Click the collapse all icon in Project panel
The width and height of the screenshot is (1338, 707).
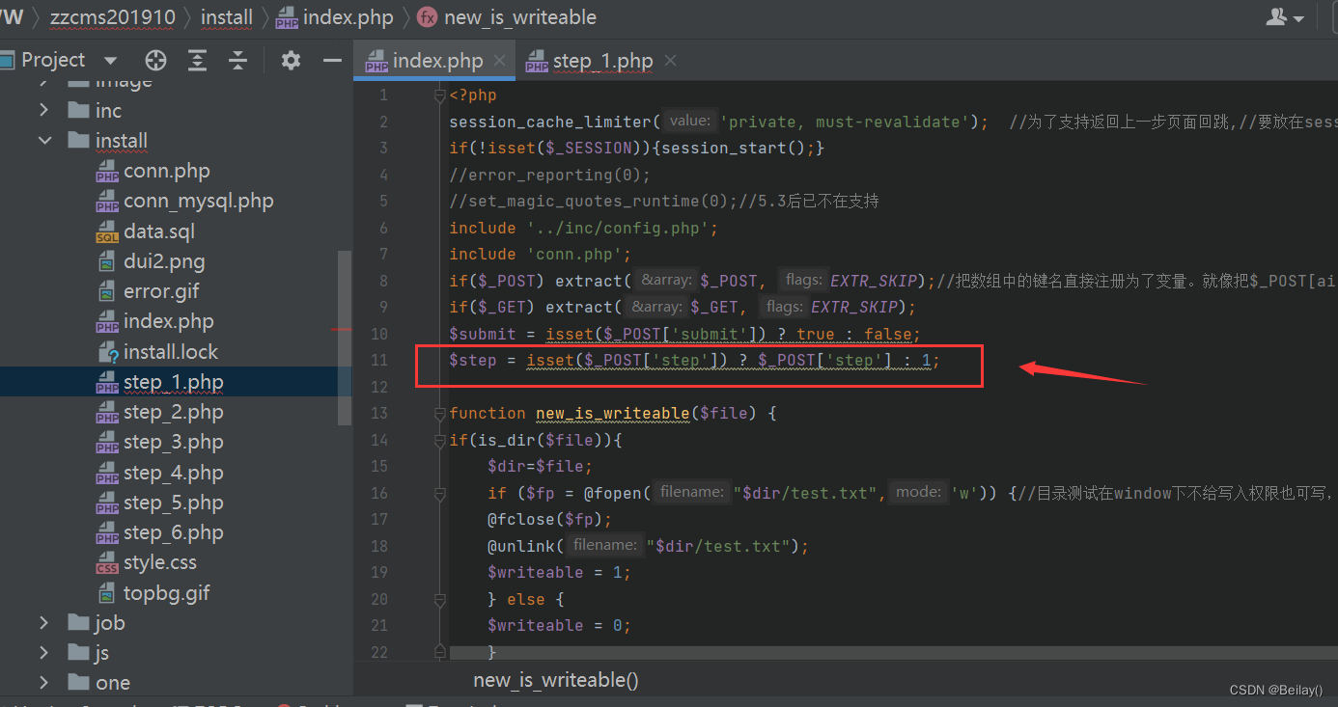(x=238, y=61)
